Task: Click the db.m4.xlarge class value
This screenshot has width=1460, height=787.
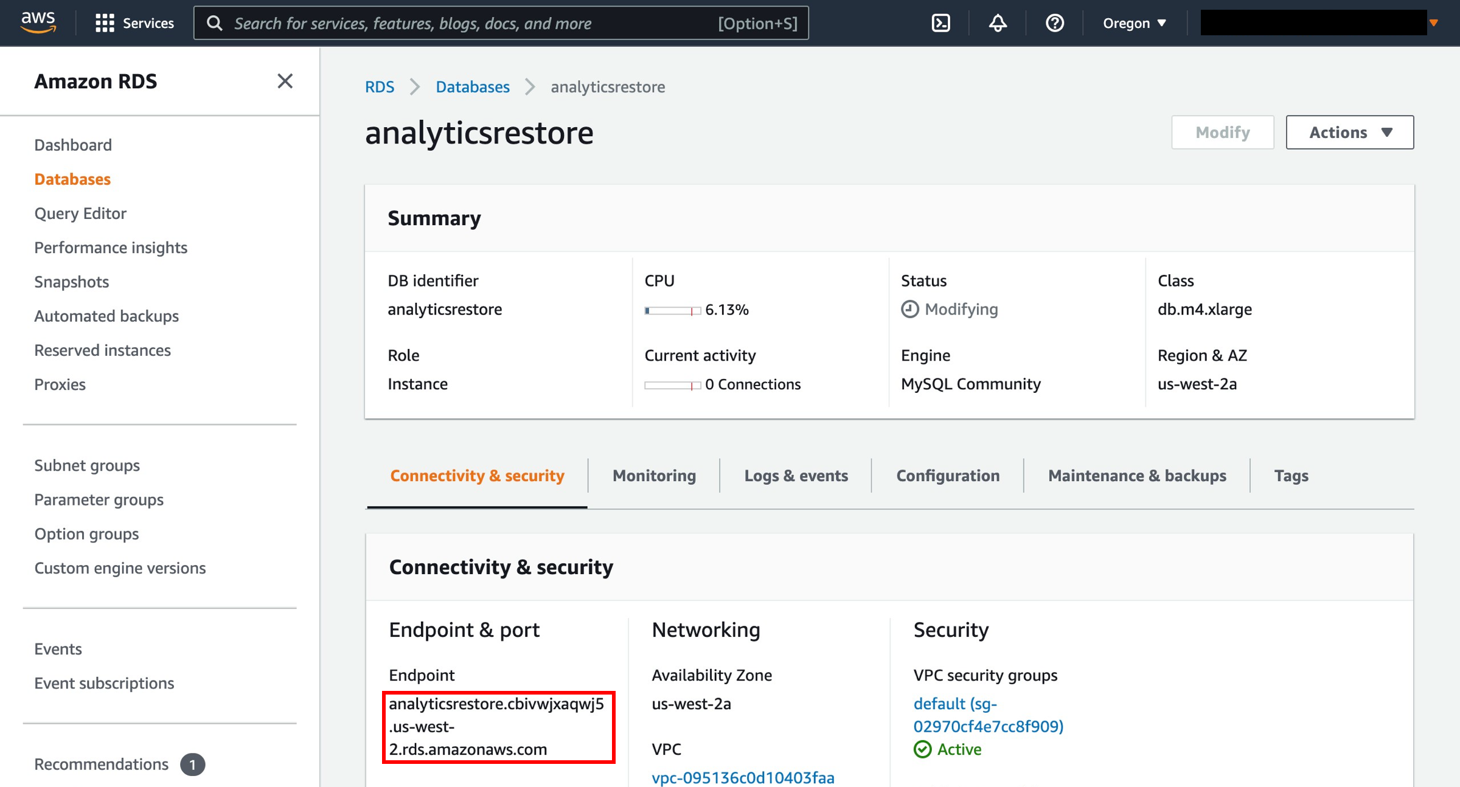Action: click(1204, 309)
